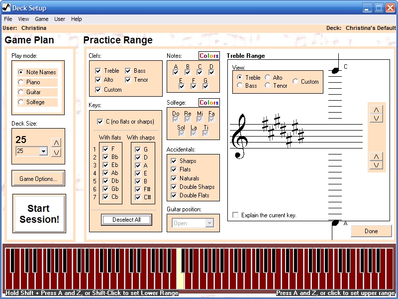The image size is (398, 299).
Task: Select Piano play mode
Action: [x=21, y=82]
